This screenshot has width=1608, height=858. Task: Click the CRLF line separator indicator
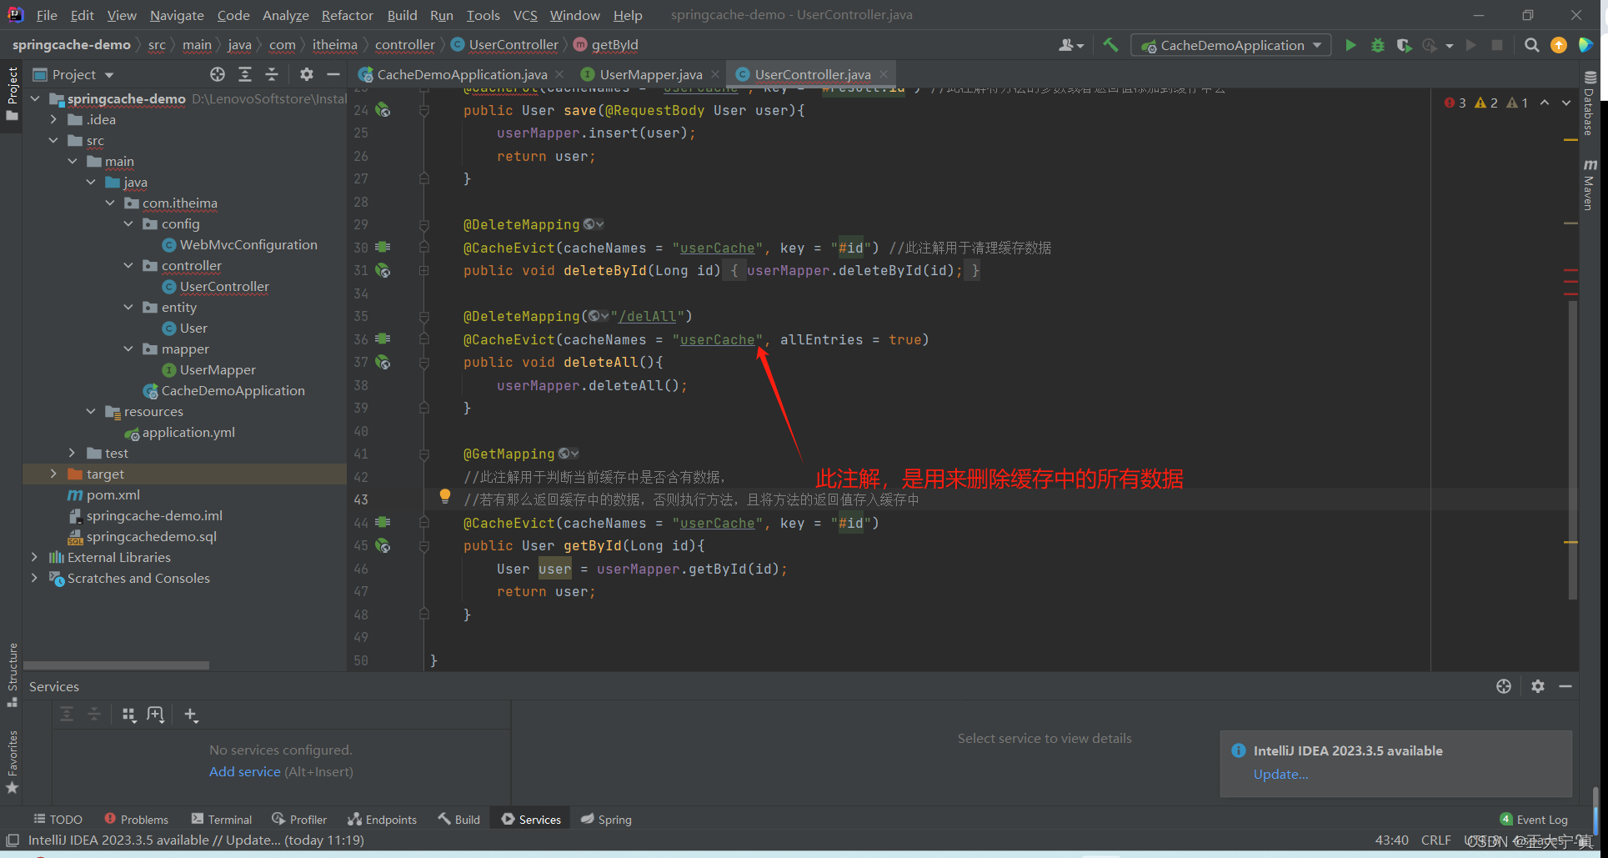[x=1435, y=840]
